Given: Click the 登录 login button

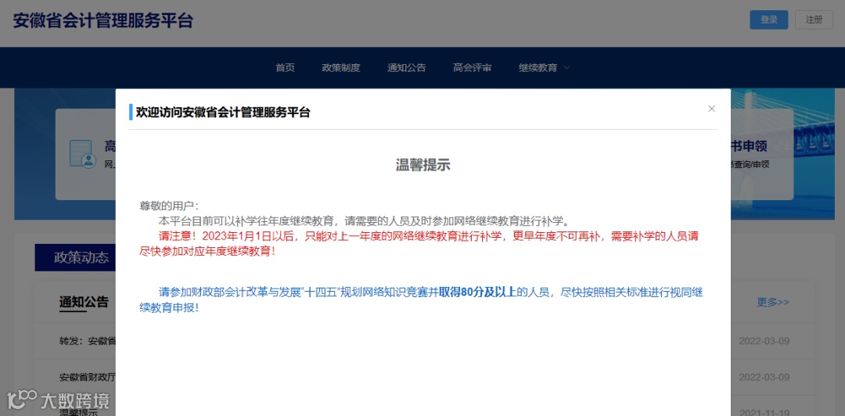Looking at the screenshot, I should 769,20.
